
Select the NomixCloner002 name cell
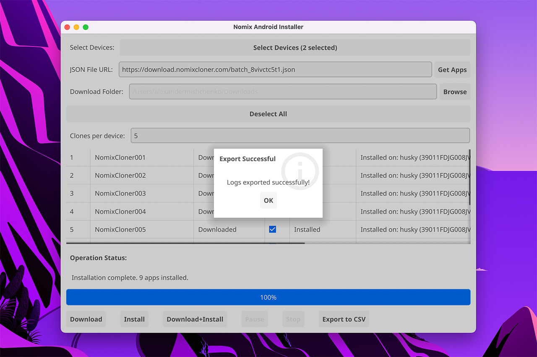142,175
